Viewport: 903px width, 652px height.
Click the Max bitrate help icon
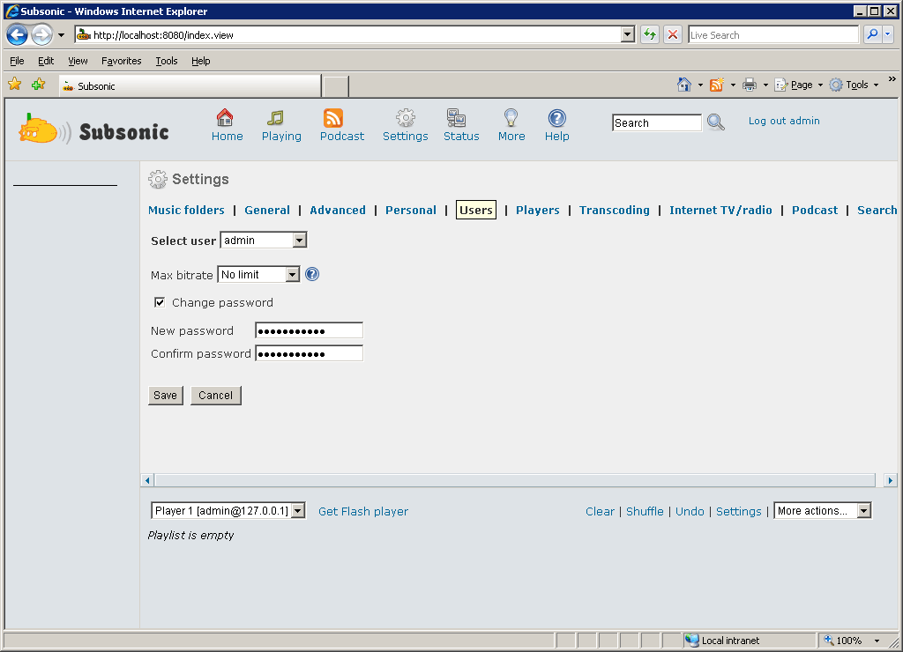pyautogui.click(x=312, y=275)
